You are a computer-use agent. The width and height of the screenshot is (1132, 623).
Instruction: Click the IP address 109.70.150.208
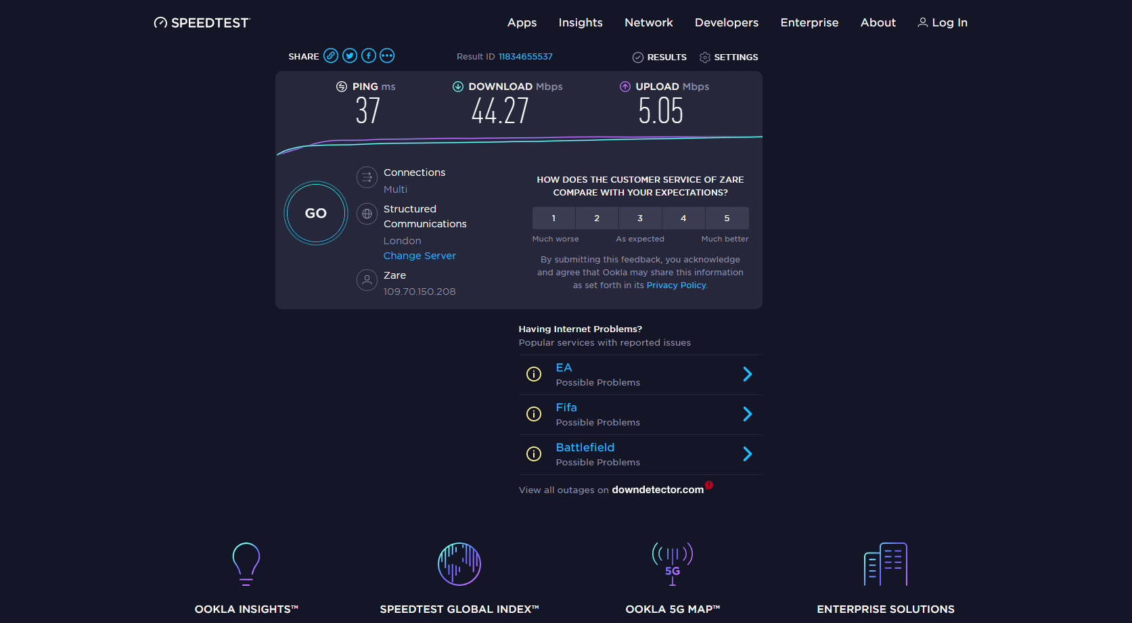point(420,292)
